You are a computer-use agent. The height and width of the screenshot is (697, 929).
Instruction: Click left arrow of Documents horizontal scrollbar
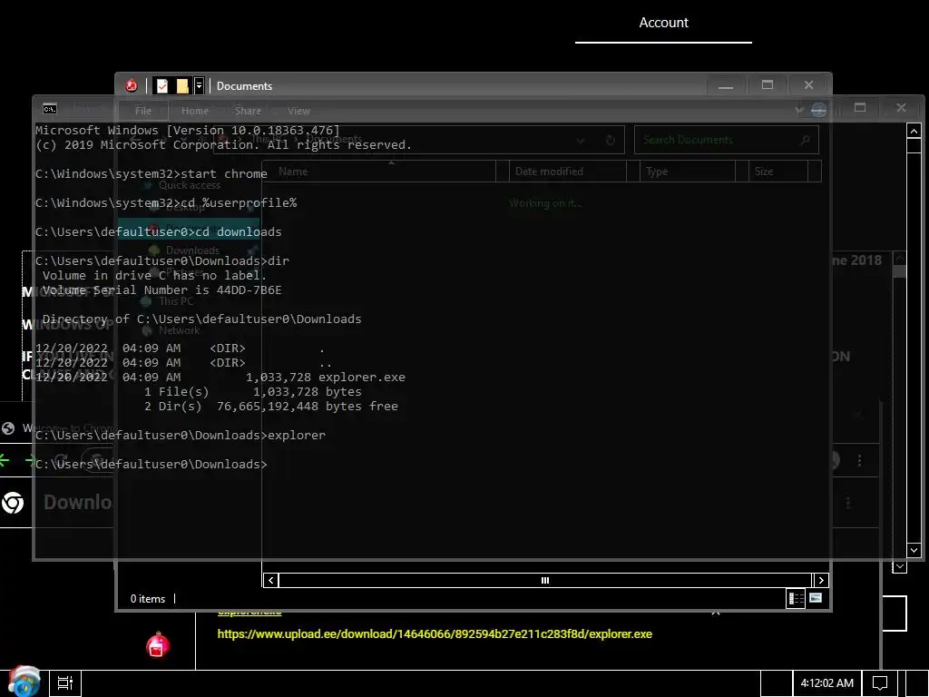pyautogui.click(x=270, y=580)
